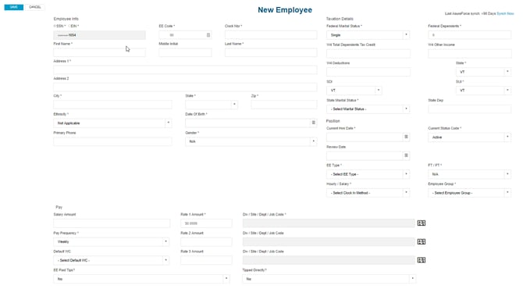This screenshot has height=289, width=523.
Task: Click the Rate 1 Amount input field
Action: coord(206,223)
